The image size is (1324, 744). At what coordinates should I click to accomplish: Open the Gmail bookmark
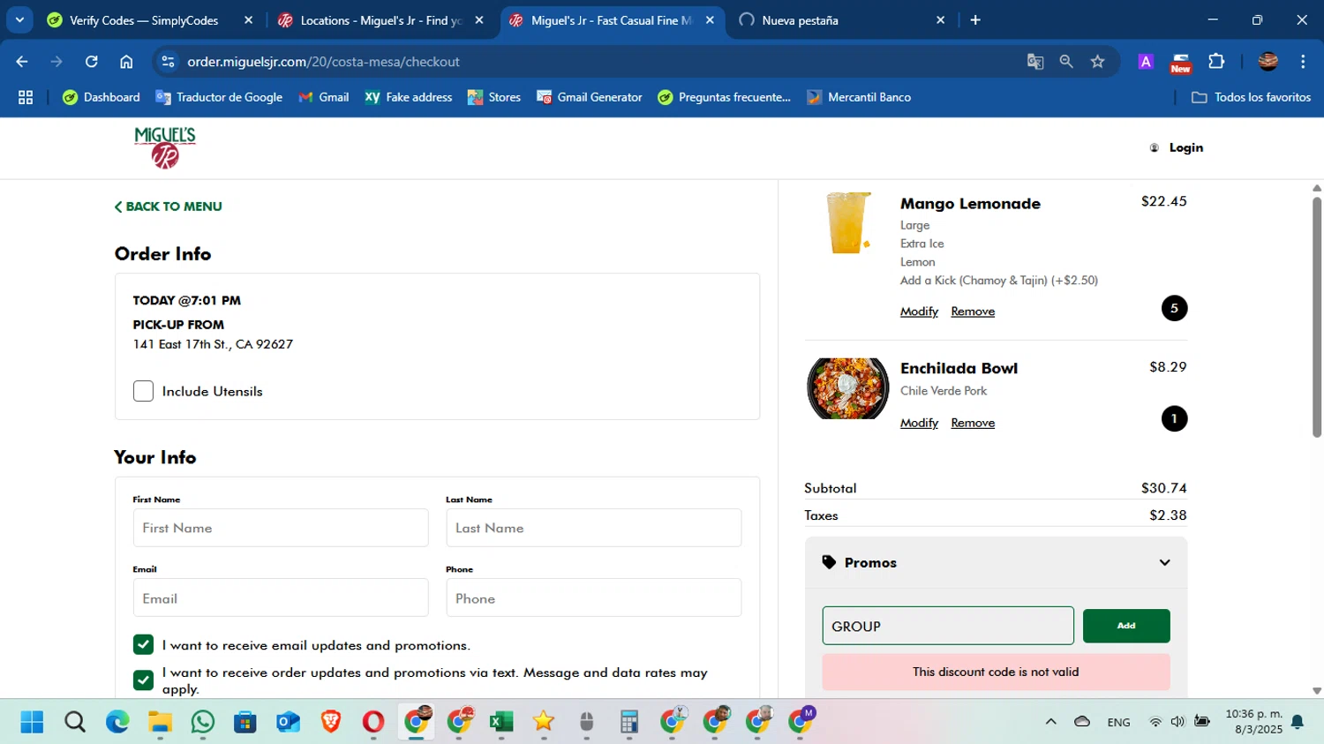[x=324, y=97]
